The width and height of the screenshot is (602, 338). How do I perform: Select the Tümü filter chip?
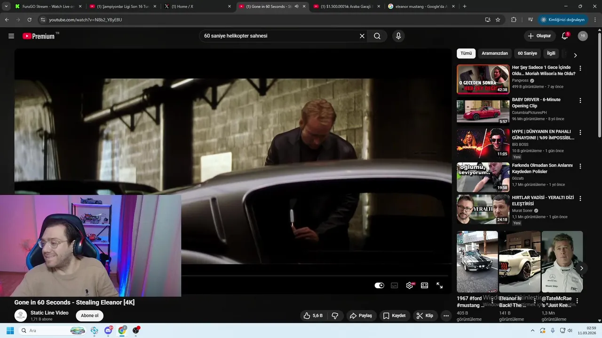(x=466, y=54)
